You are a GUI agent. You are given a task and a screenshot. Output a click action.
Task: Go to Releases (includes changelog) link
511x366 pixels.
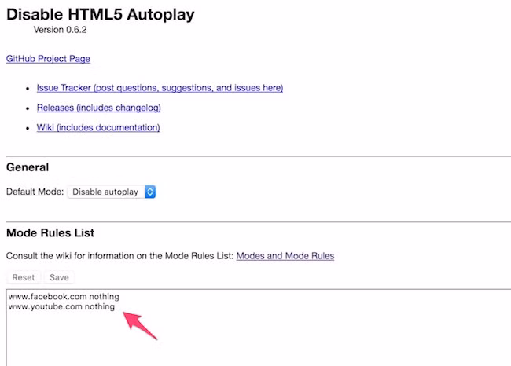pos(108,108)
